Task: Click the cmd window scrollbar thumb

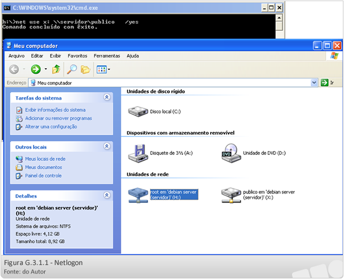Action: tap(279, 26)
